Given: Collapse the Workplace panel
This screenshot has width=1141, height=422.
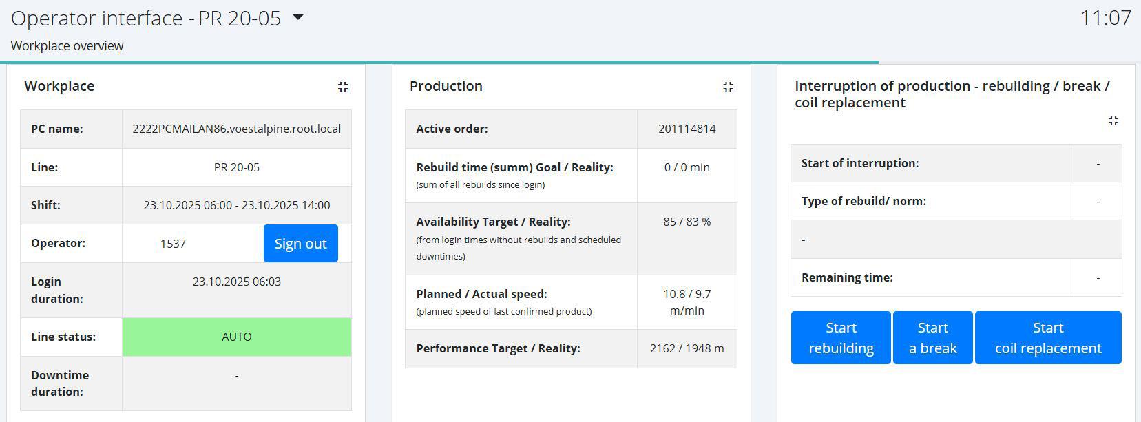Looking at the screenshot, I should [343, 87].
